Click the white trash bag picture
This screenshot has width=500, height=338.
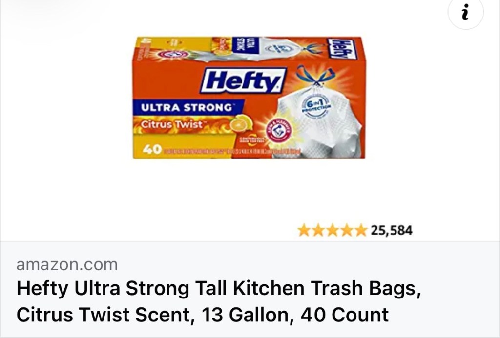(x=319, y=122)
